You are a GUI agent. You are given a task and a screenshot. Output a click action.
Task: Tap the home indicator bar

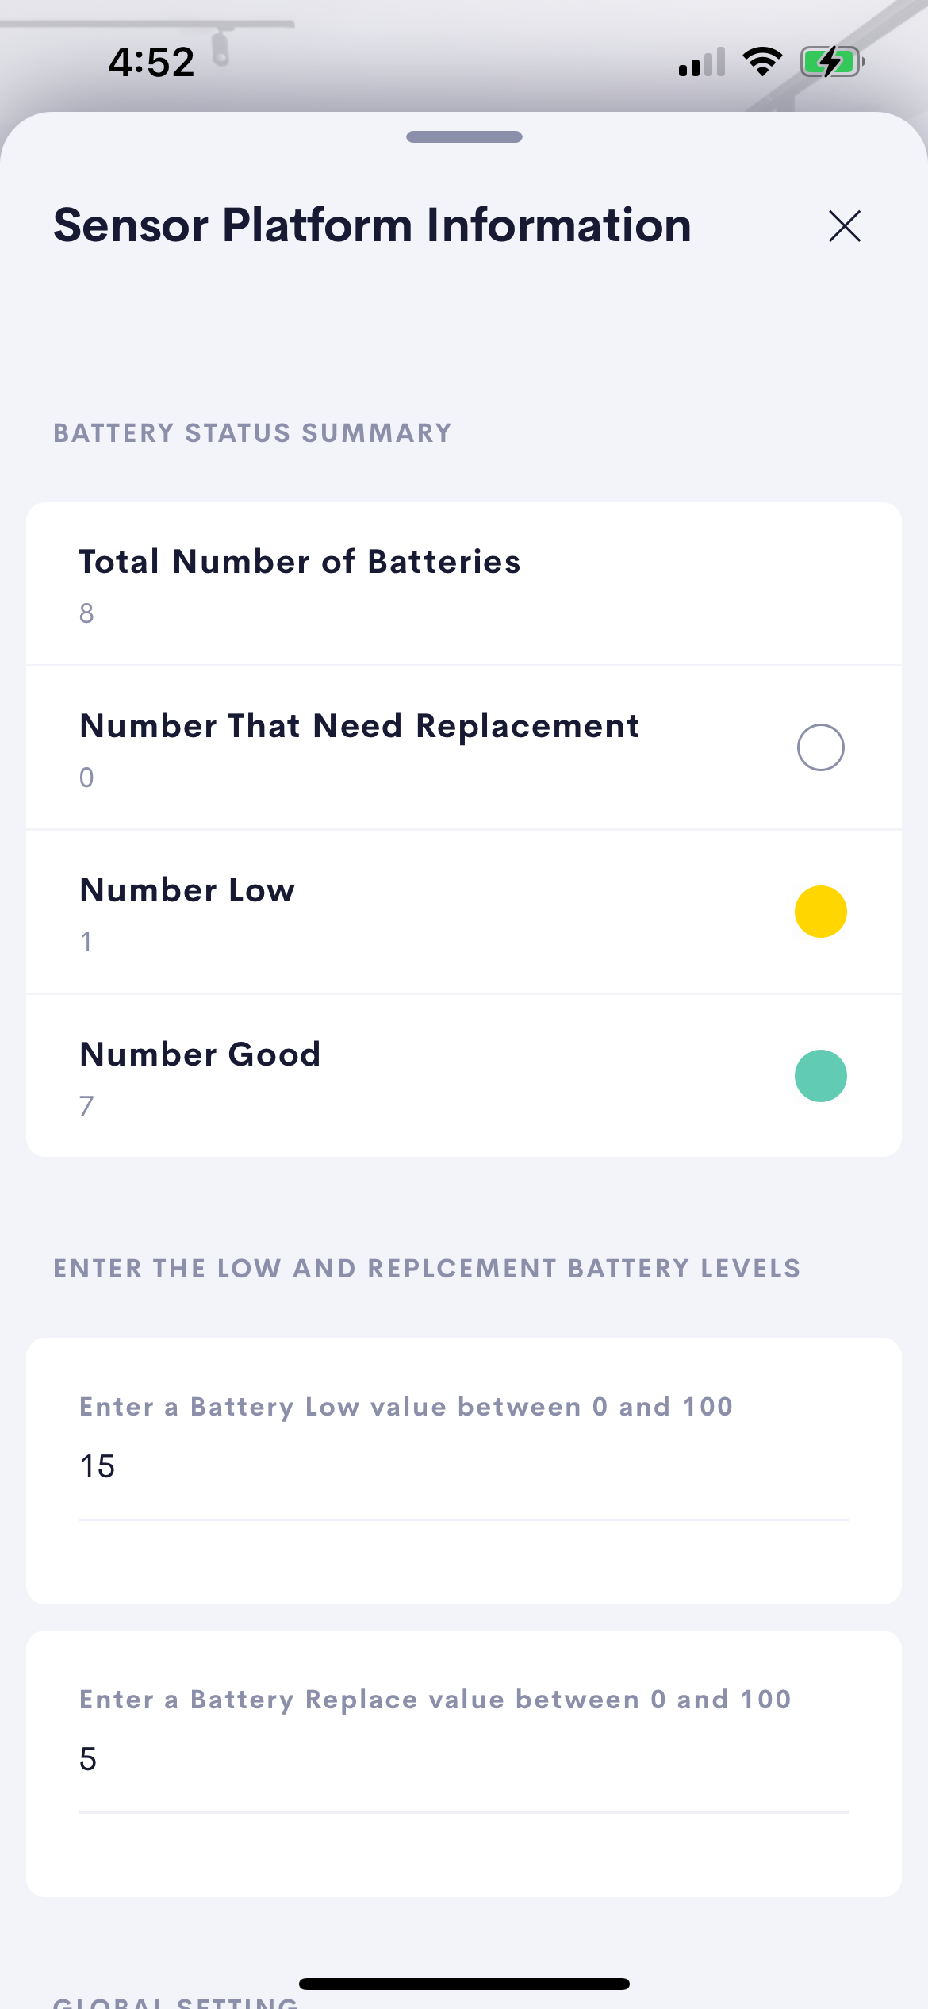pos(464,1984)
